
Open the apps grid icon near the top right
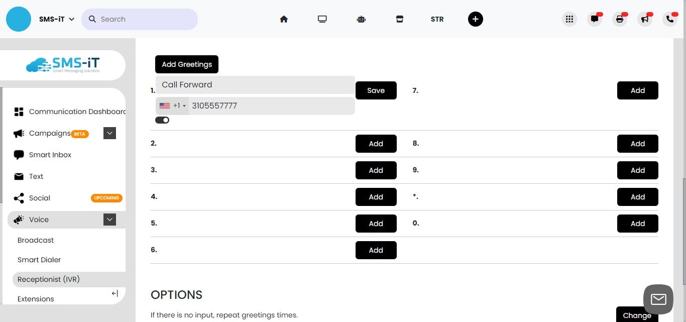pyautogui.click(x=569, y=19)
